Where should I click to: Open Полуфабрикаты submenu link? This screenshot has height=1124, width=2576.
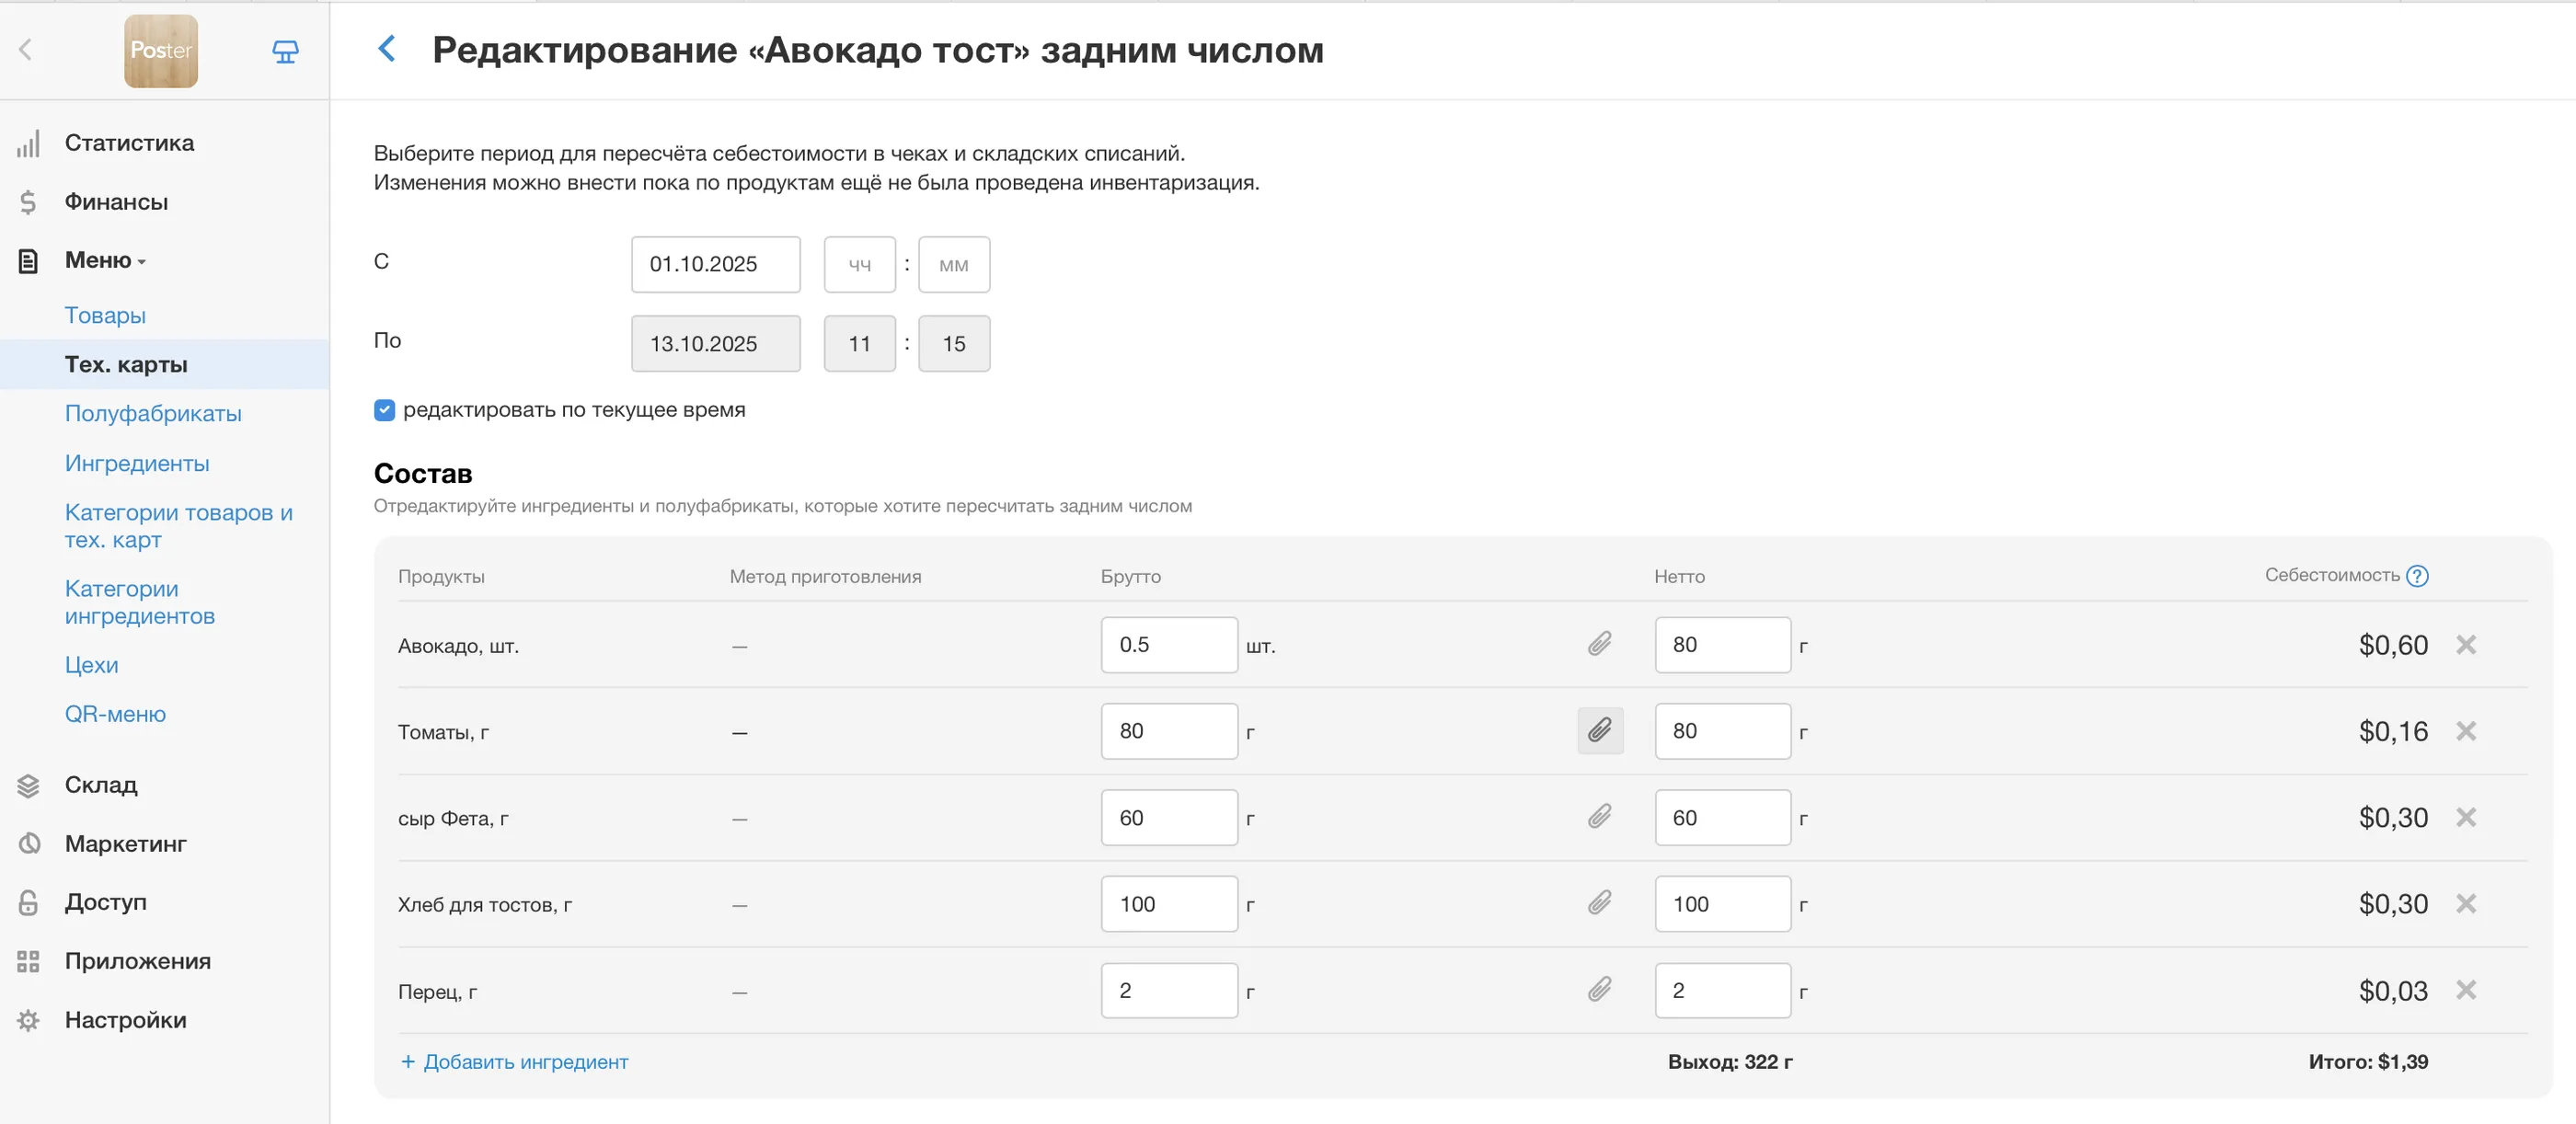[x=153, y=414]
